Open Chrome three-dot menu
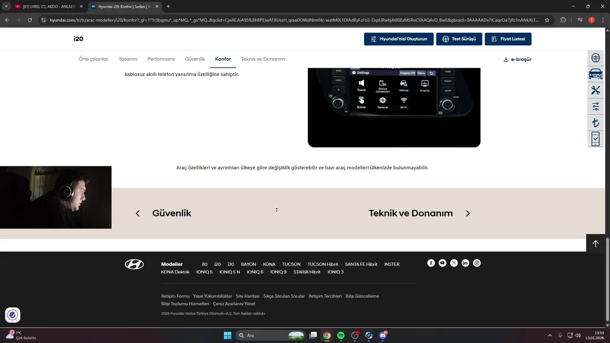Viewport: 610px width, 343px height. 602,20
